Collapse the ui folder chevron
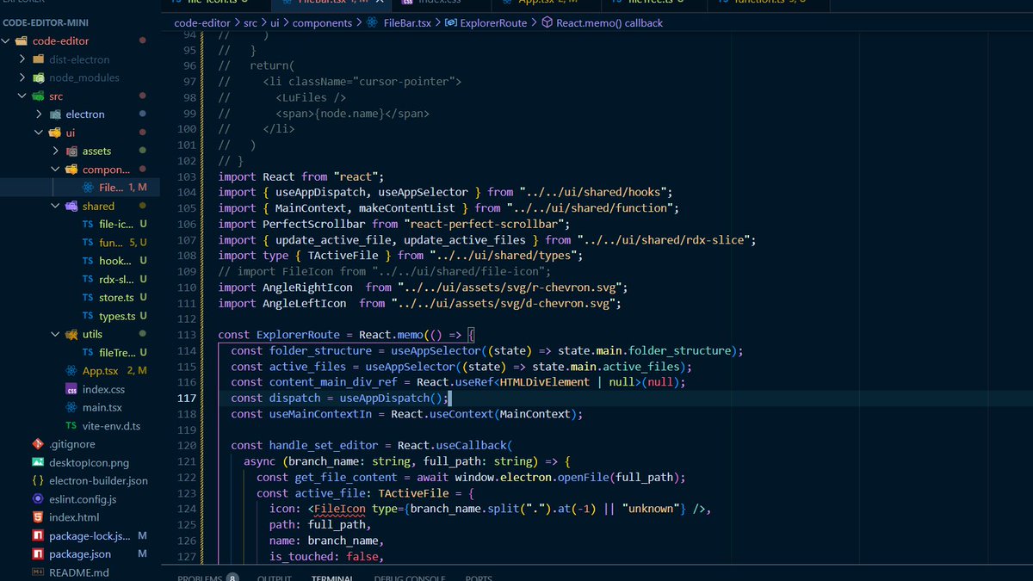This screenshot has height=581, width=1033. pos(39,133)
